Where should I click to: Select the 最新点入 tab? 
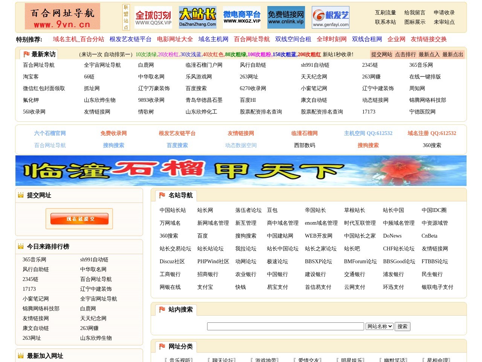tap(429, 54)
